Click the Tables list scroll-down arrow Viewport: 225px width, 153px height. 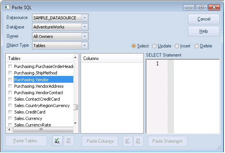[x=75, y=123]
